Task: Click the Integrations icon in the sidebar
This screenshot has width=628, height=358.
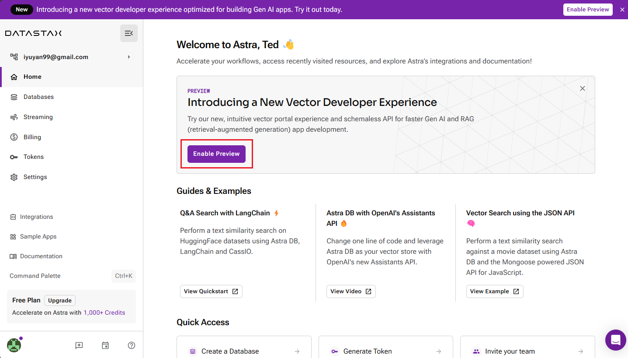Action: (13, 217)
